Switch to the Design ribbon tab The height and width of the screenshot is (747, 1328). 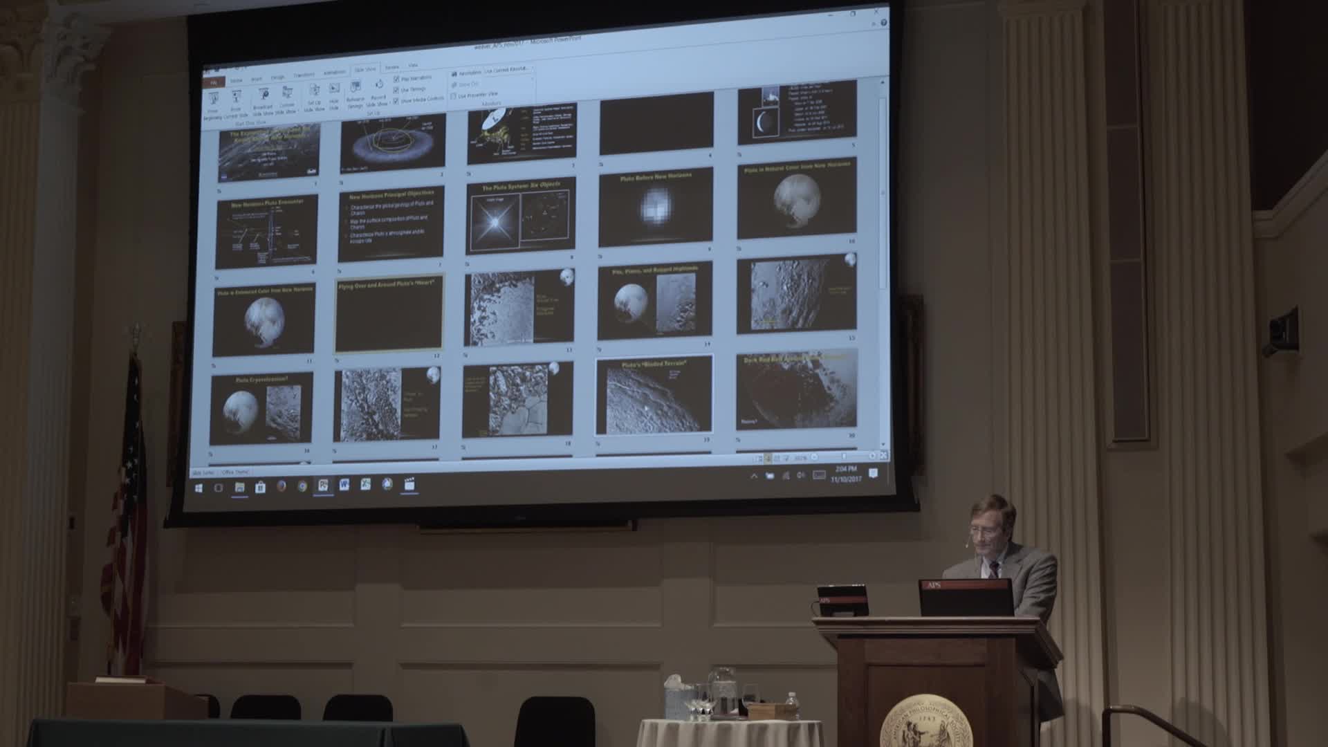point(277,77)
